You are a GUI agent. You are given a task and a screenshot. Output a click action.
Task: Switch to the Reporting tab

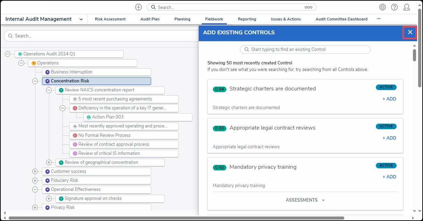(247, 19)
